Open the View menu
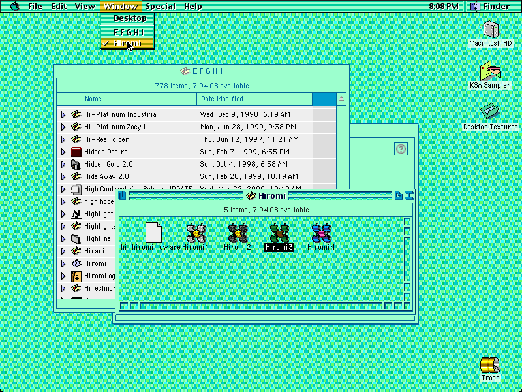522x392 pixels. (x=85, y=6)
